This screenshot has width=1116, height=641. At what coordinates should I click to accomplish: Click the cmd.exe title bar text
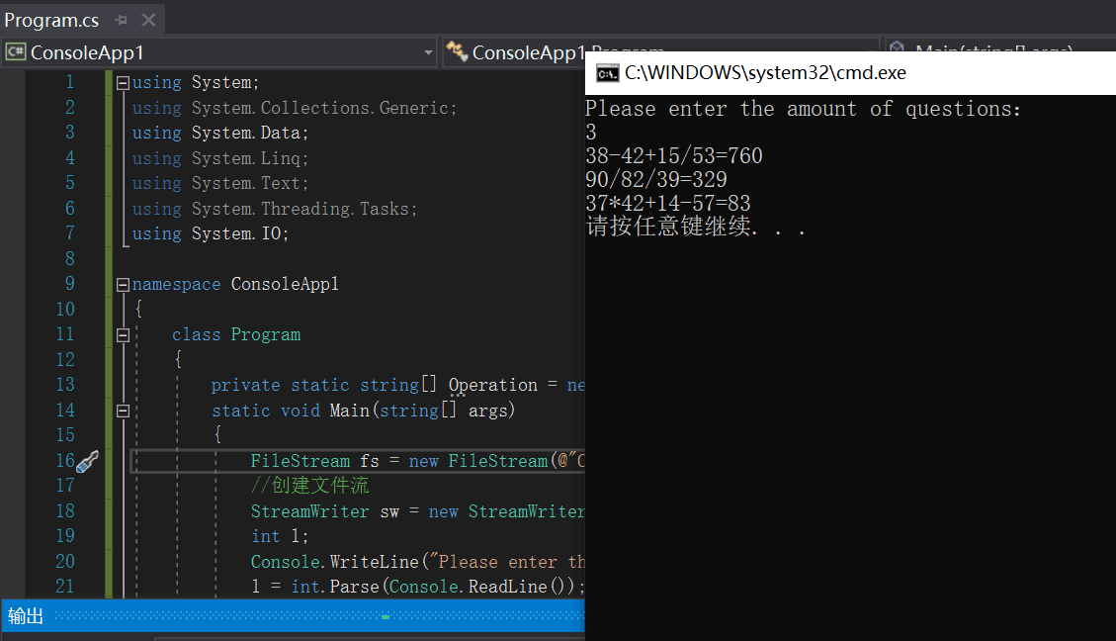point(765,72)
